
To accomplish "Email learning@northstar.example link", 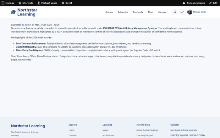I will [x=184, y=130].
